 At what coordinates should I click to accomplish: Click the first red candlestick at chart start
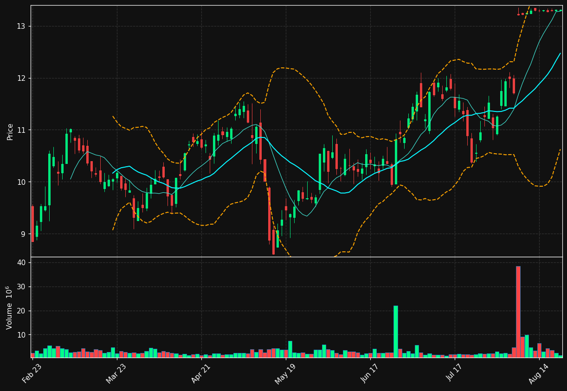[32, 224]
